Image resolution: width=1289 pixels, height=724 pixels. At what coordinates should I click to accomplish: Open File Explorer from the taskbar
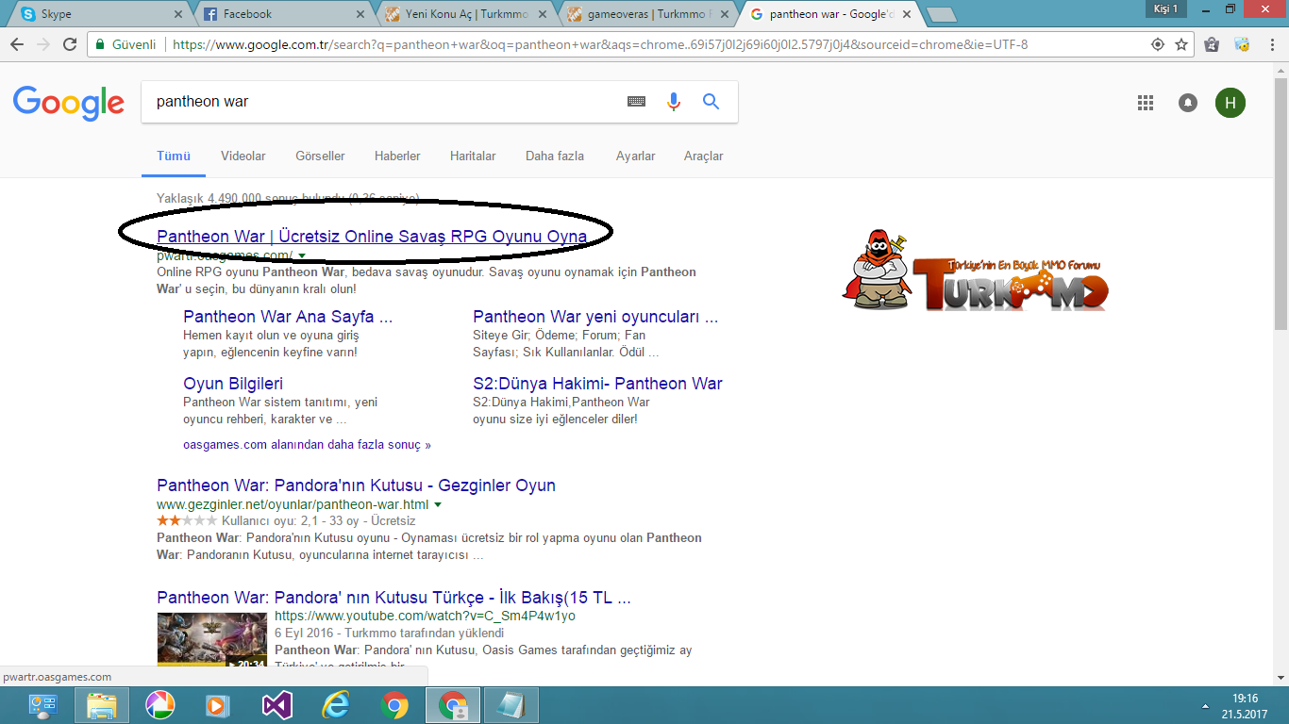101,705
